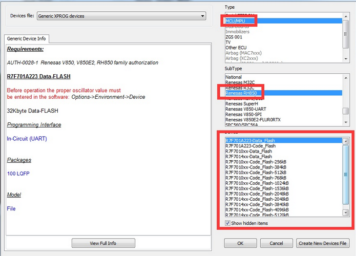Image resolution: width=356 pixels, height=256 pixels.
Task: Click Type list scroll down arrow
Action: (x=346, y=59)
